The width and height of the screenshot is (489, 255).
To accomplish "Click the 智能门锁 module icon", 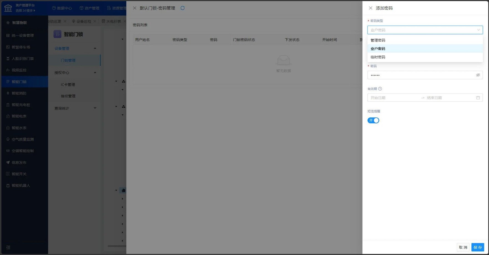I will pyautogui.click(x=57, y=34).
